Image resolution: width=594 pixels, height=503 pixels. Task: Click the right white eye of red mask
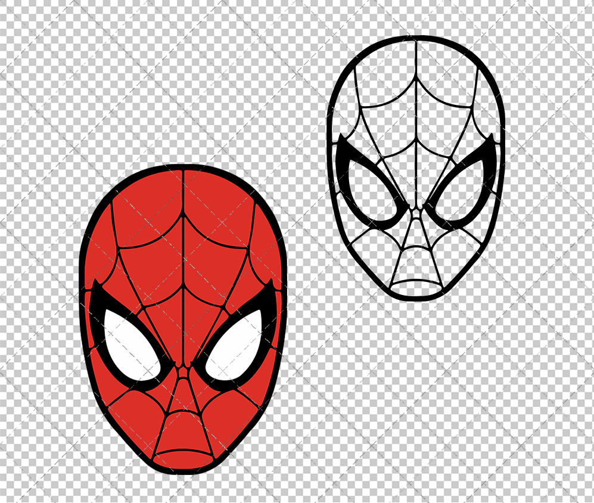click(234, 344)
